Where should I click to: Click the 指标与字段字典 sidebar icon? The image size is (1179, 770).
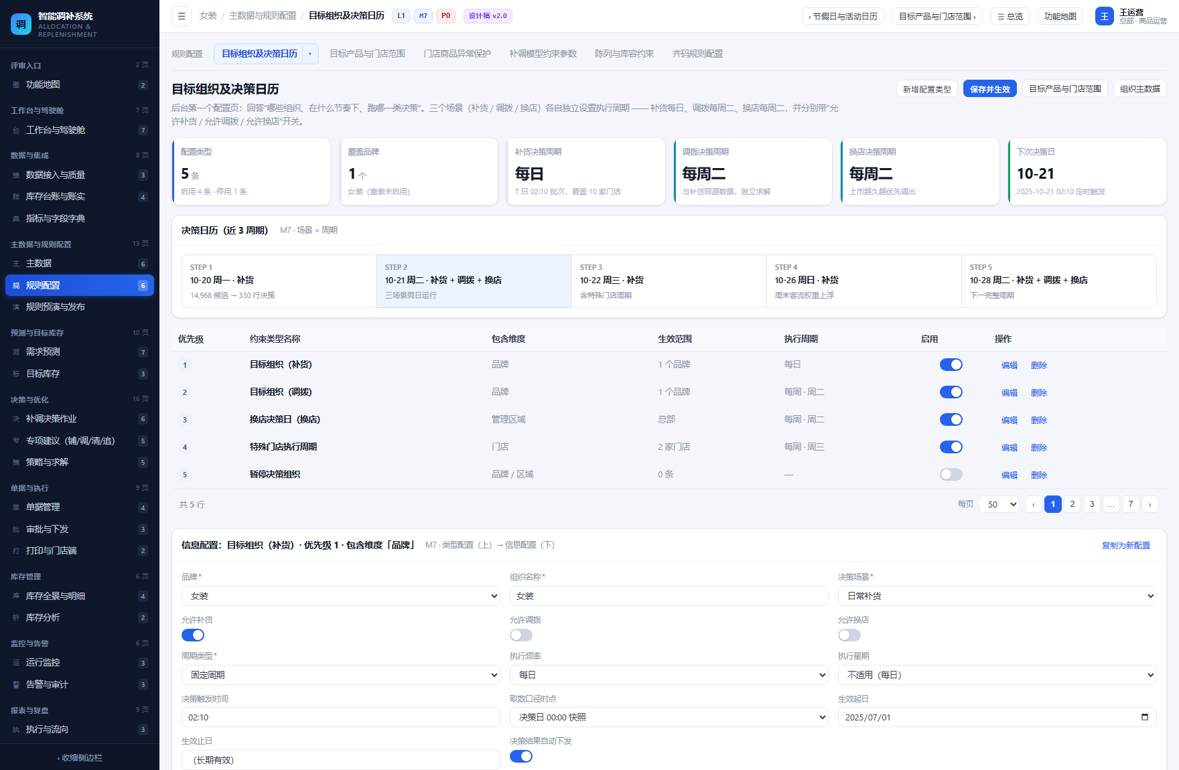pos(16,219)
